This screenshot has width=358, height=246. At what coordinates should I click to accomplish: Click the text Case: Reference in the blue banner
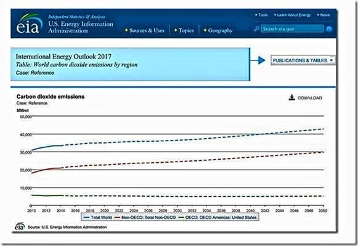coord(35,73)
